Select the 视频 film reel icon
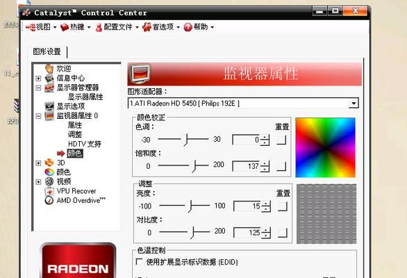 (49, 181)
